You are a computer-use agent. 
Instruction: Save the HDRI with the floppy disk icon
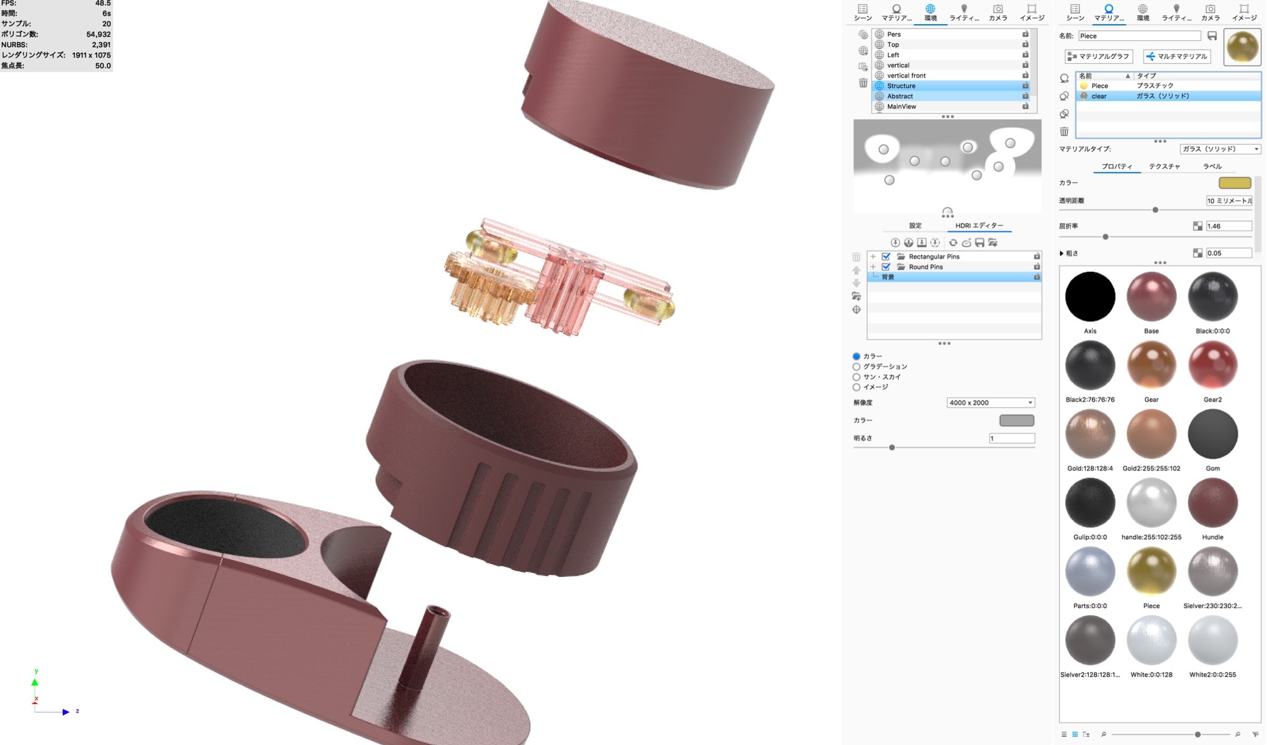[979, 243]
